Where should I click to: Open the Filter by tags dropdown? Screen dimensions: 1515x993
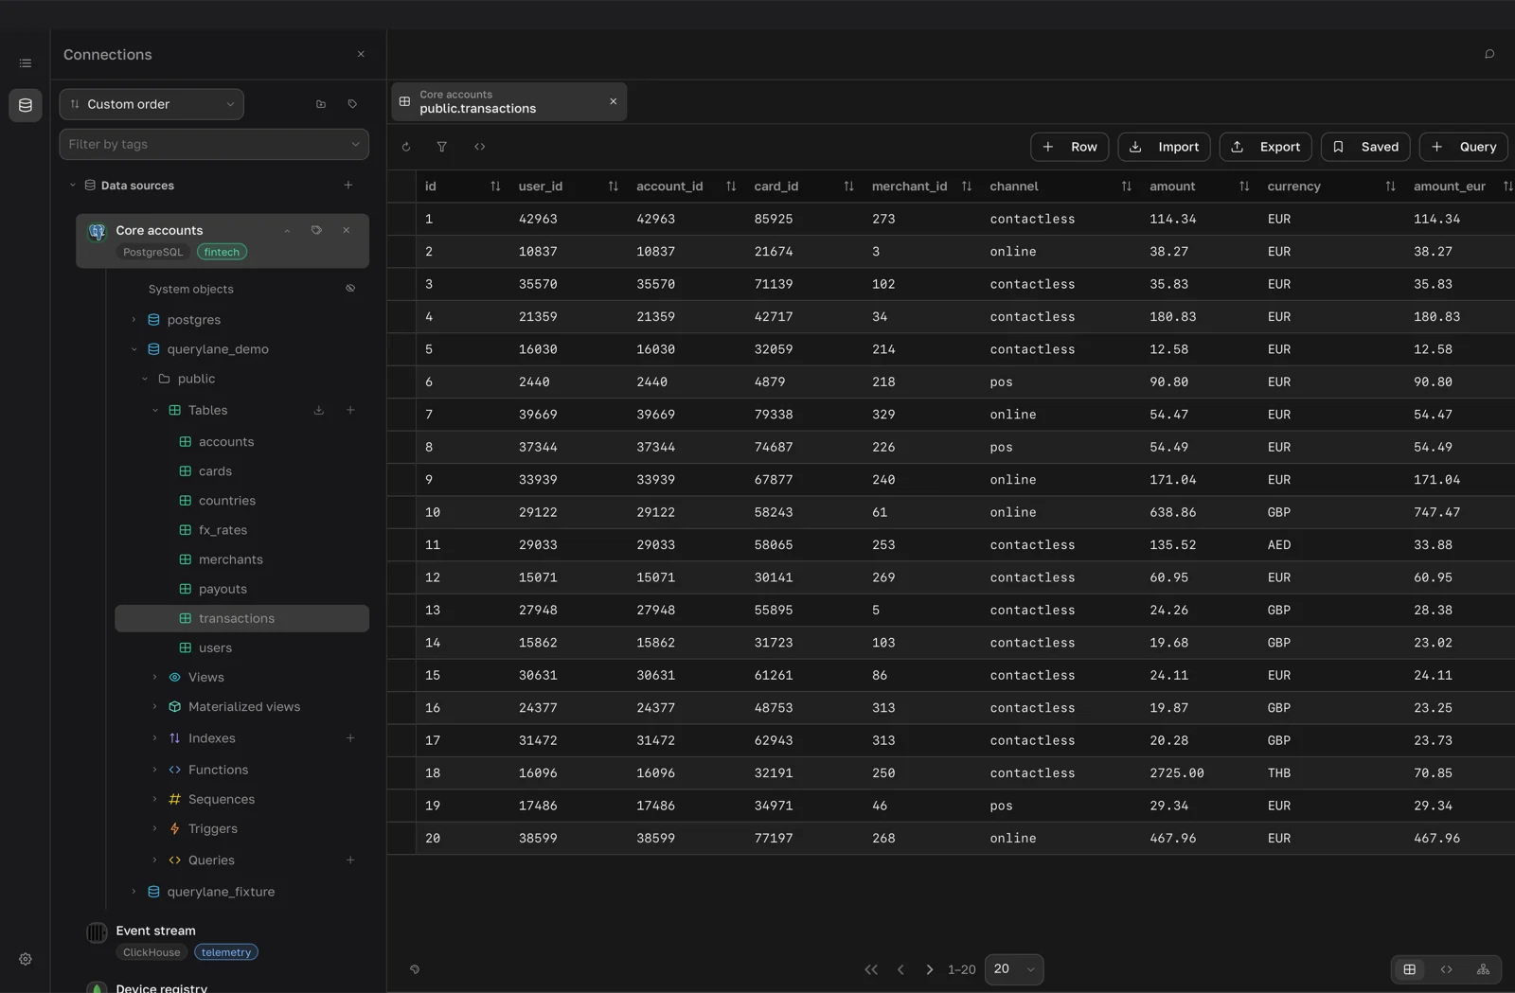[x=214, y=144]
